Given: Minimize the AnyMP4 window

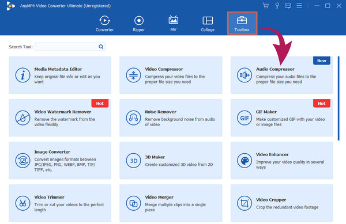Looking at the screenshot, I should pos(317,6).
